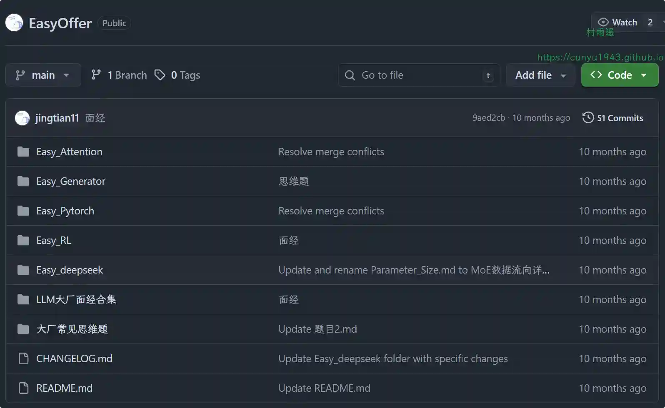
Task: Click the Easy_RL folder icon
Action: pos(23,241)
